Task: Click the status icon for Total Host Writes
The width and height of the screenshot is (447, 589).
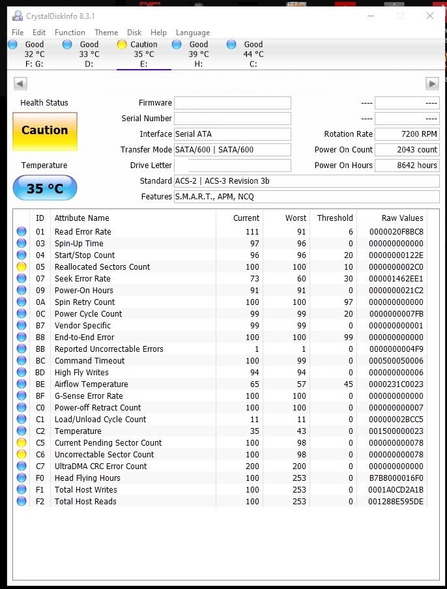Action: pos(22,489)
